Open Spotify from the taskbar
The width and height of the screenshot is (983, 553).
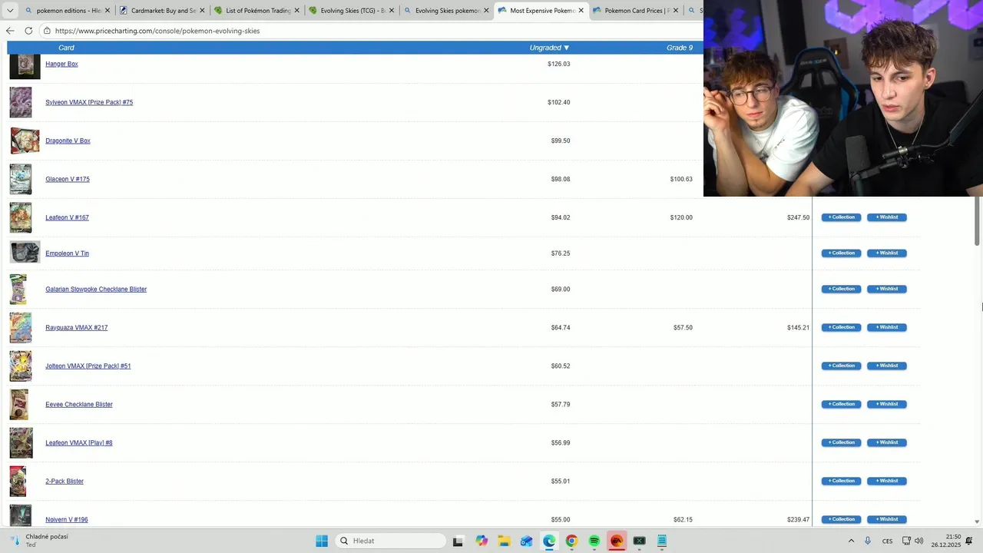pyautogui.click(x=594, y=541)
